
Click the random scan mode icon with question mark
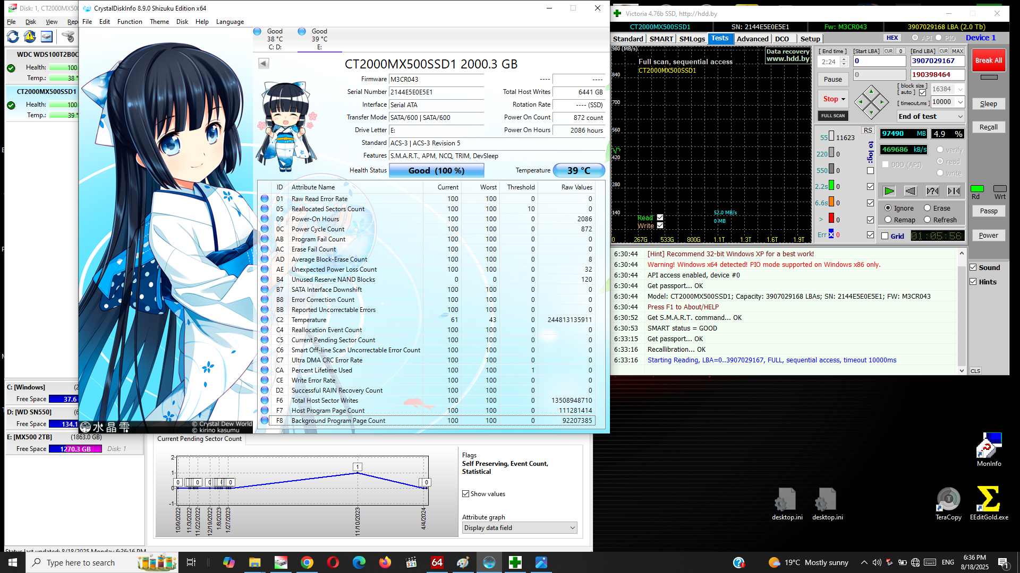coord(932,191)
